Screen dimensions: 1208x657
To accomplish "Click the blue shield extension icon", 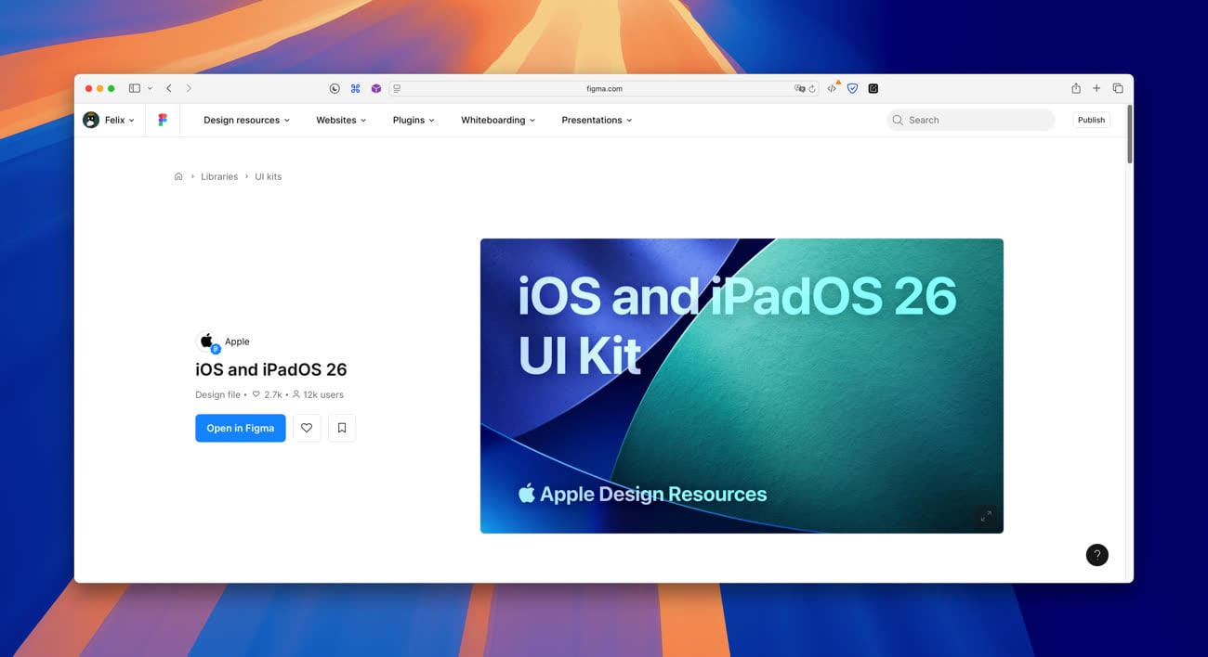I will coord(852,88).
